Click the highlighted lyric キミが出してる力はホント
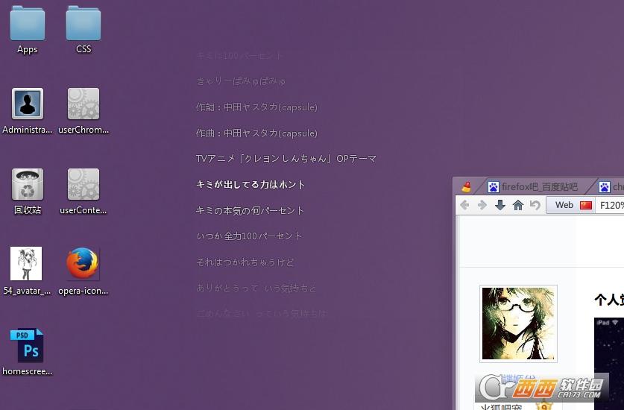The height and width of the screenshot is (410, 624). 250,184
